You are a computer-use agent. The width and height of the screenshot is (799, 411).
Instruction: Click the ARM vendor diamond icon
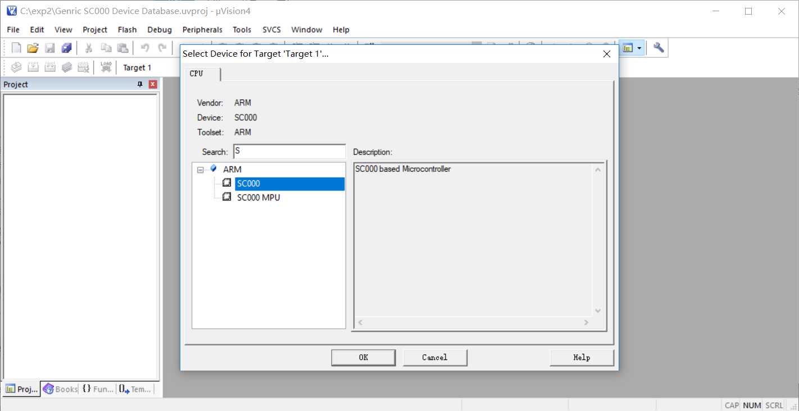click(213, 168)
